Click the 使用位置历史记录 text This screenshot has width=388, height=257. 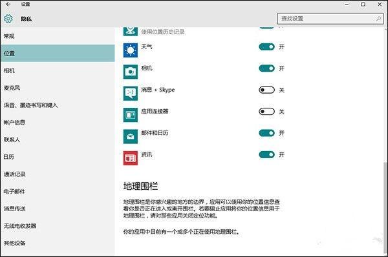(x=163, y=32)
